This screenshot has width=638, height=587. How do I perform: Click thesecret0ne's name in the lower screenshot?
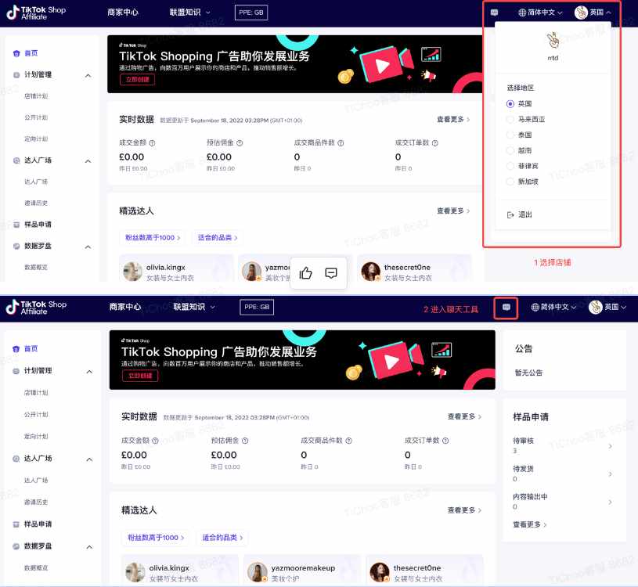(417, 568)
